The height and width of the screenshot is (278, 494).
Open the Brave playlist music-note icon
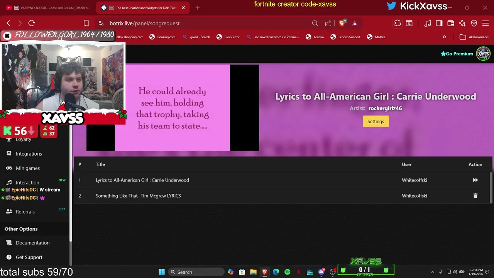[428, 23]
